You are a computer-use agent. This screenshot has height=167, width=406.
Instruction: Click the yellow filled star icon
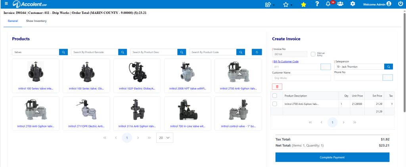pyautogui.click(x=303, y=4)
